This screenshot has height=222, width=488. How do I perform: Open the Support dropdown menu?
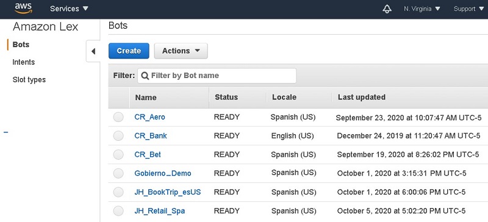point(468,9)
